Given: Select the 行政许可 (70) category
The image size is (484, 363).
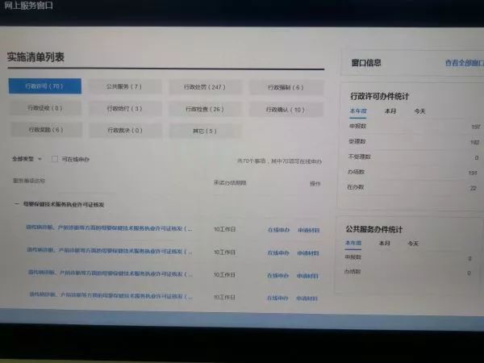Looking at the screenshot, I should tap(44, 86).
